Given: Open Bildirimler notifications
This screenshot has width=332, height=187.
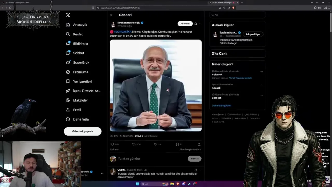Looking at the screenshot, I should coord(77,44).
